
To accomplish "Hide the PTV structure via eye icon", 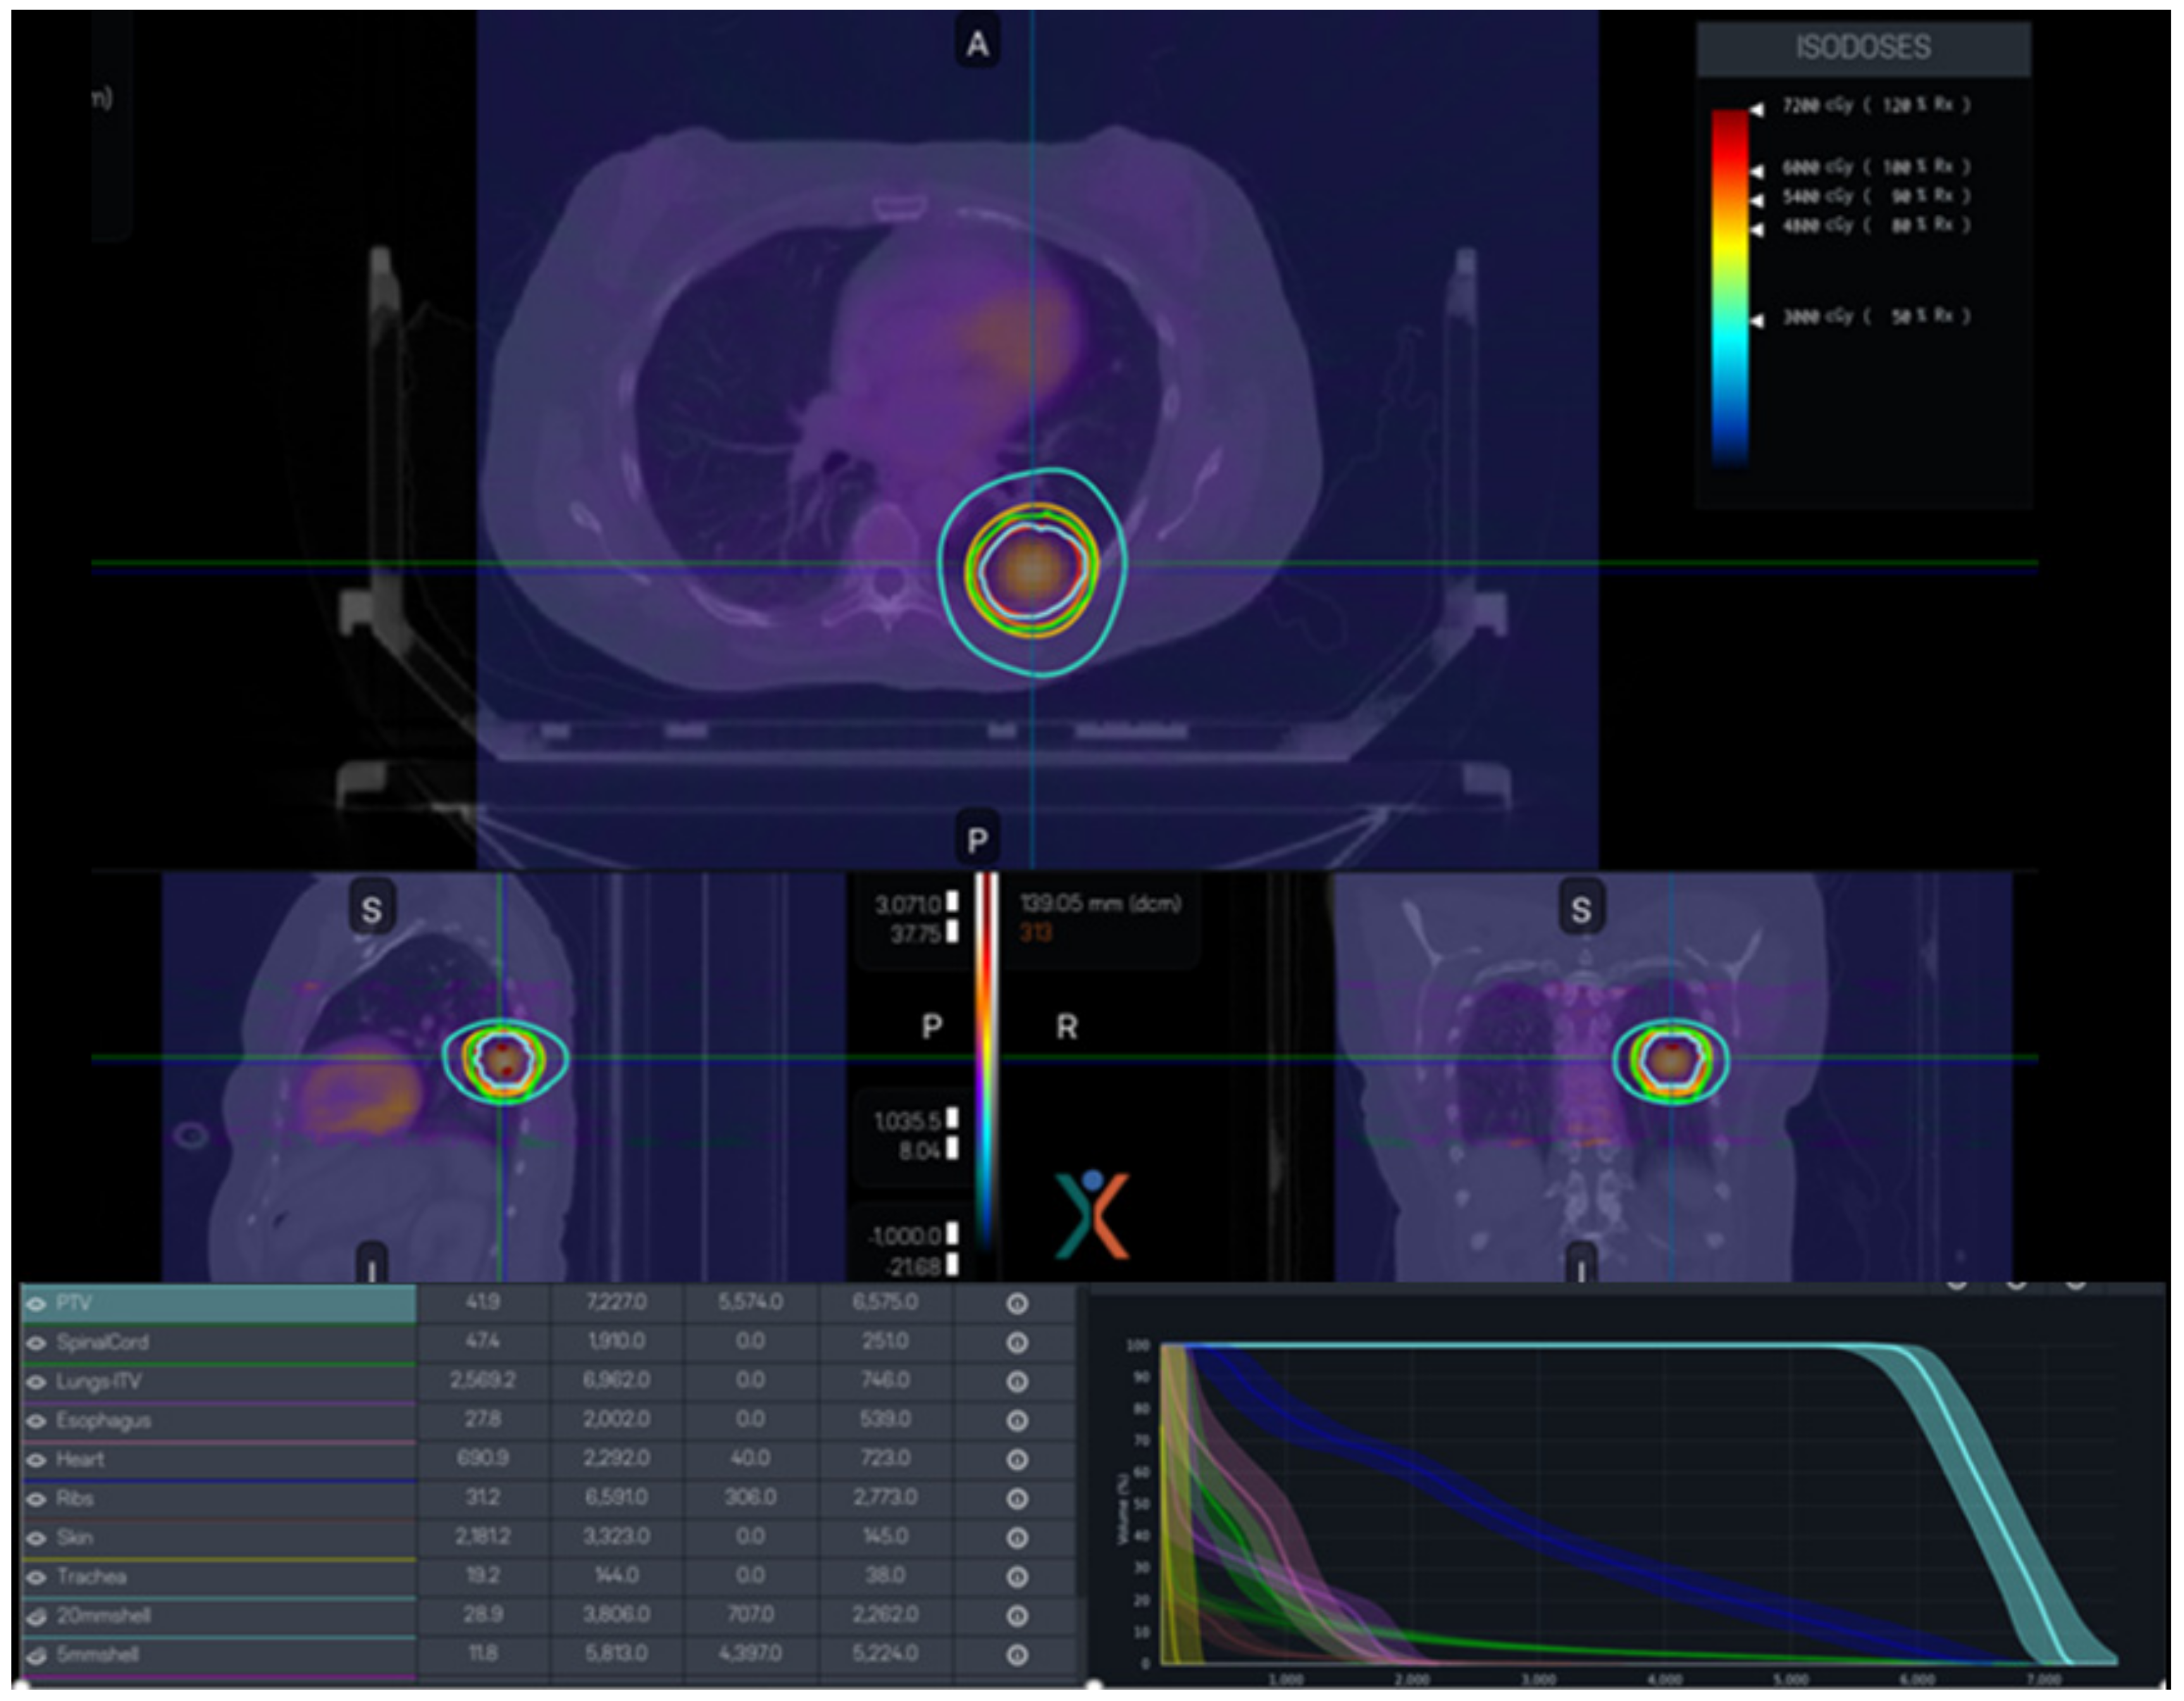I will click(37, 1304).
